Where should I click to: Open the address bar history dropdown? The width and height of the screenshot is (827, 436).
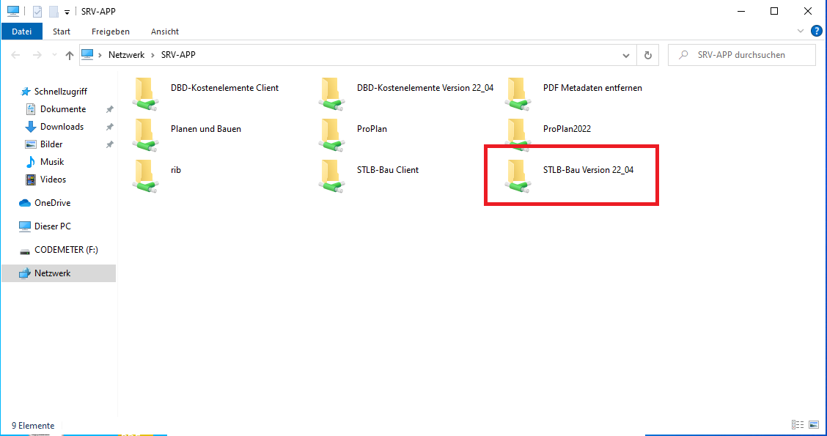click(x=625, y=55)
